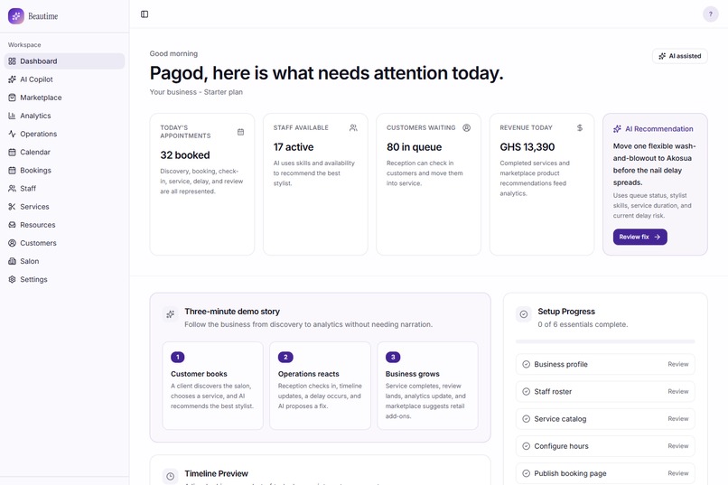The width and height of the screenshot is (728, 485).
Task: Click calendar icon on Today's Appointments card
Action: tap(240, 132)
